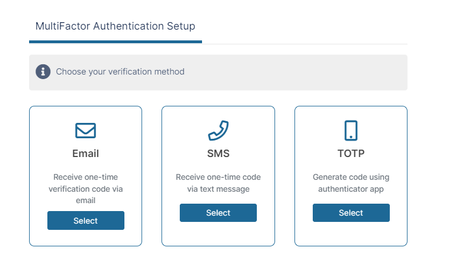Click the blue underline below the tab title
This screenshot has height=260, width=452.
pos(115,42)
